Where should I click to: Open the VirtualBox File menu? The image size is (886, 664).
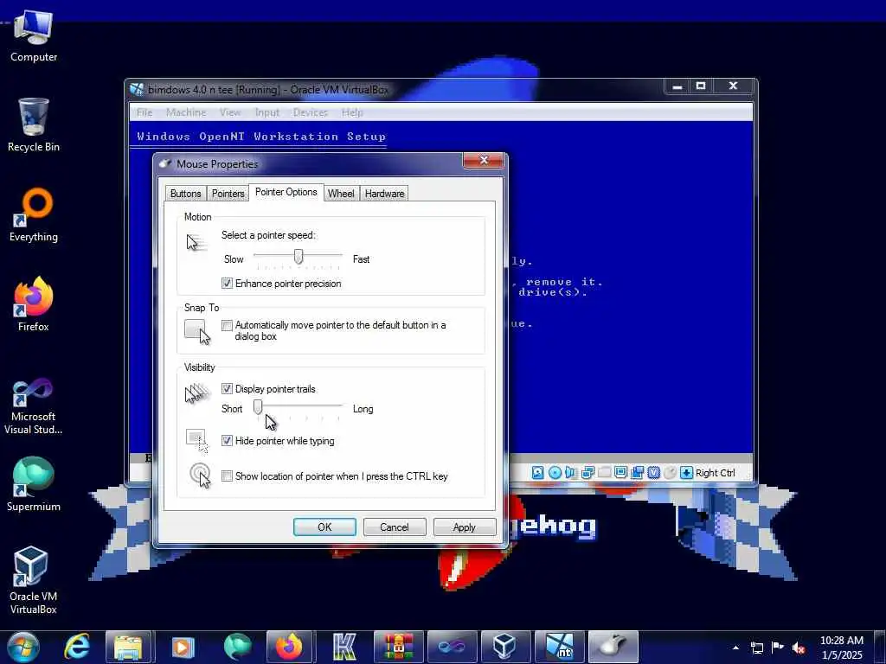(144, 112)
